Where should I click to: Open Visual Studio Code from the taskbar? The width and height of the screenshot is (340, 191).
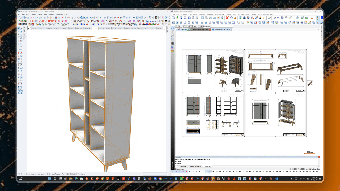tap(276, 179)
